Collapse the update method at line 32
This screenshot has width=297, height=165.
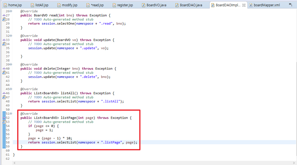[x=11, y=36]
